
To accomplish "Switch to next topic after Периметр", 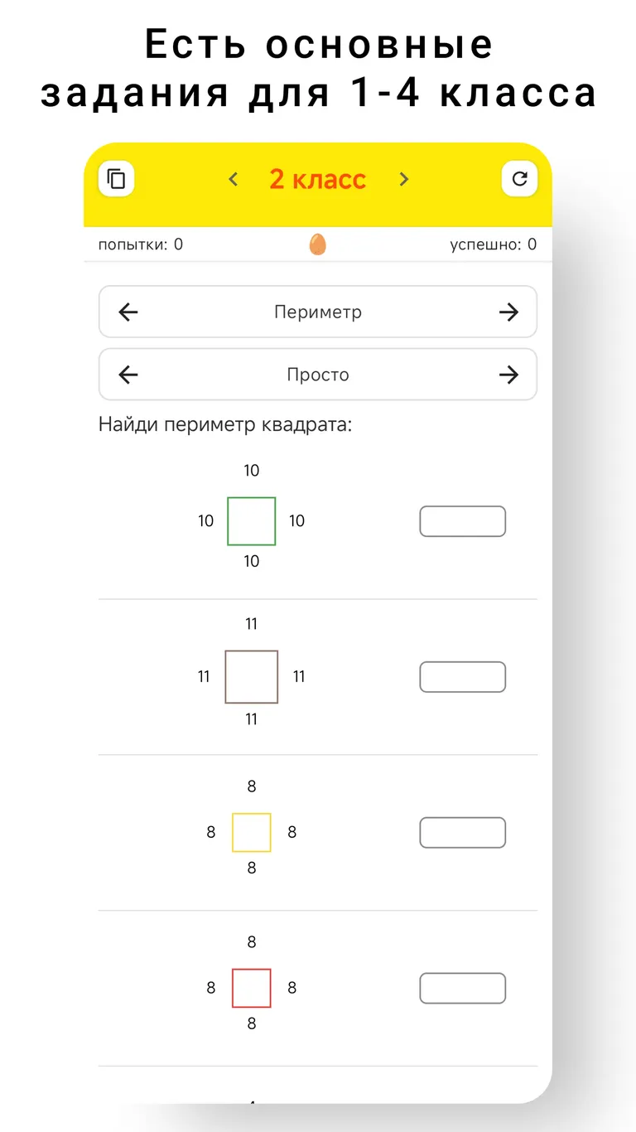I will (508, 312).
